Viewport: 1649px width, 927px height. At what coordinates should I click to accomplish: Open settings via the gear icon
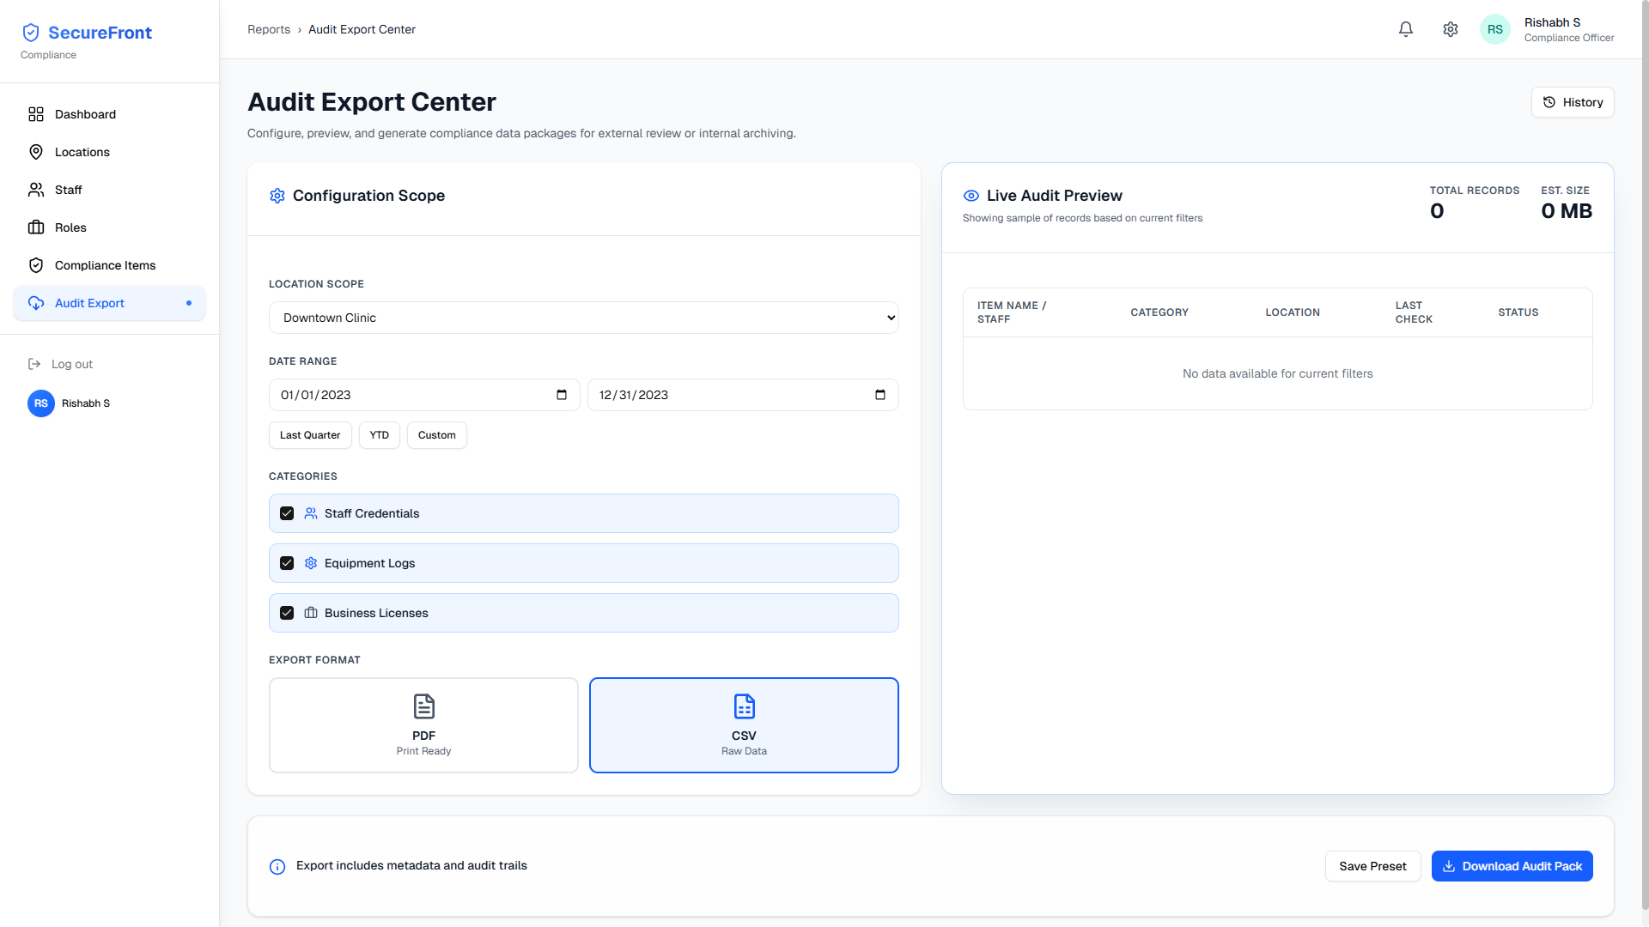tap(1451, 29)
